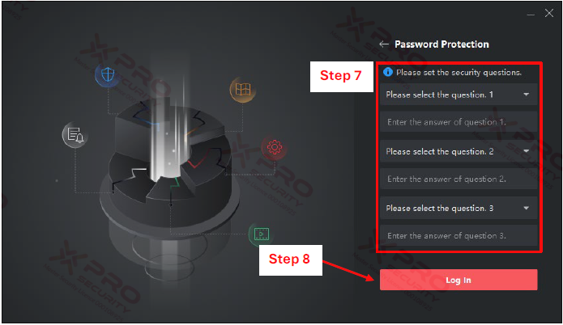
Task: Click the back arrow beside Password Protection
Action: [384, 44]
